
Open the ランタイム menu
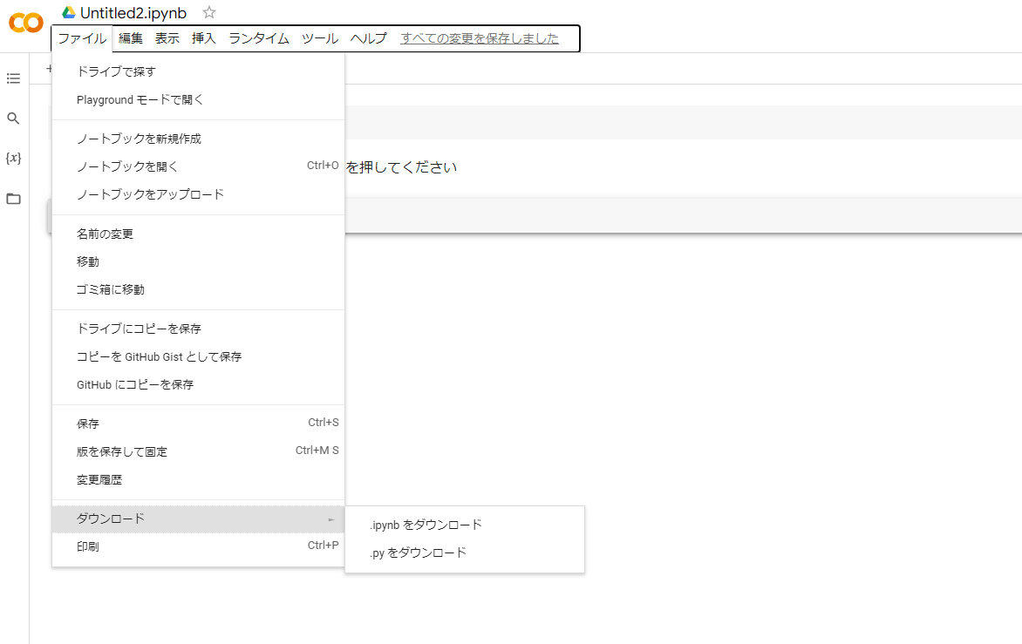click(x=258, y=38)
